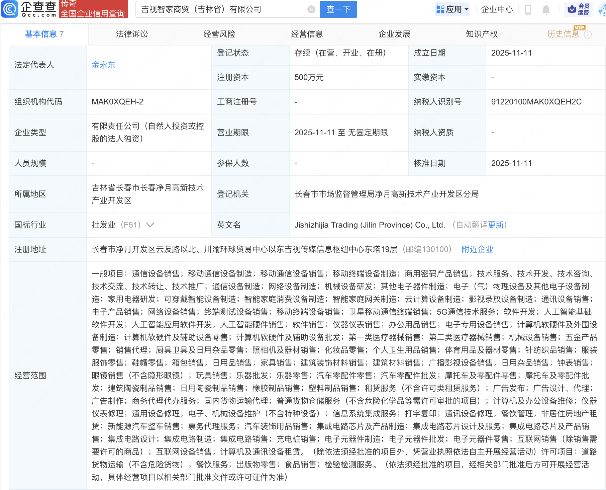606x490 pixels.
Task: Clear the search box with X icon
Action: tap(311, 9)
